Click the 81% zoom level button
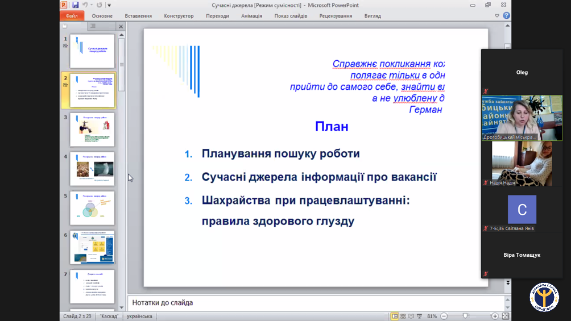571x321 pixels. pyautogui.click(x=432, y=316)
